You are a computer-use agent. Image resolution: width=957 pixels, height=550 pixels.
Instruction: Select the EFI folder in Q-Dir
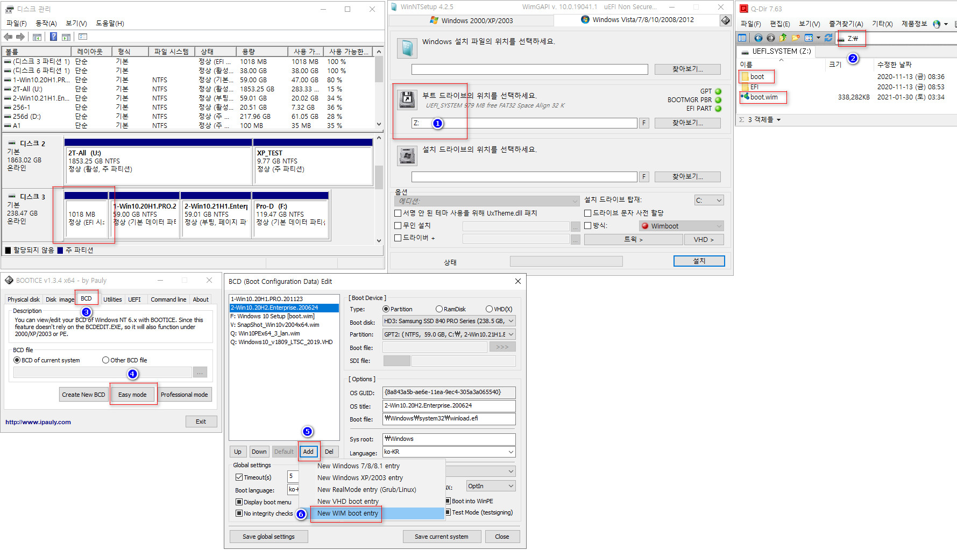click(750, 87)
